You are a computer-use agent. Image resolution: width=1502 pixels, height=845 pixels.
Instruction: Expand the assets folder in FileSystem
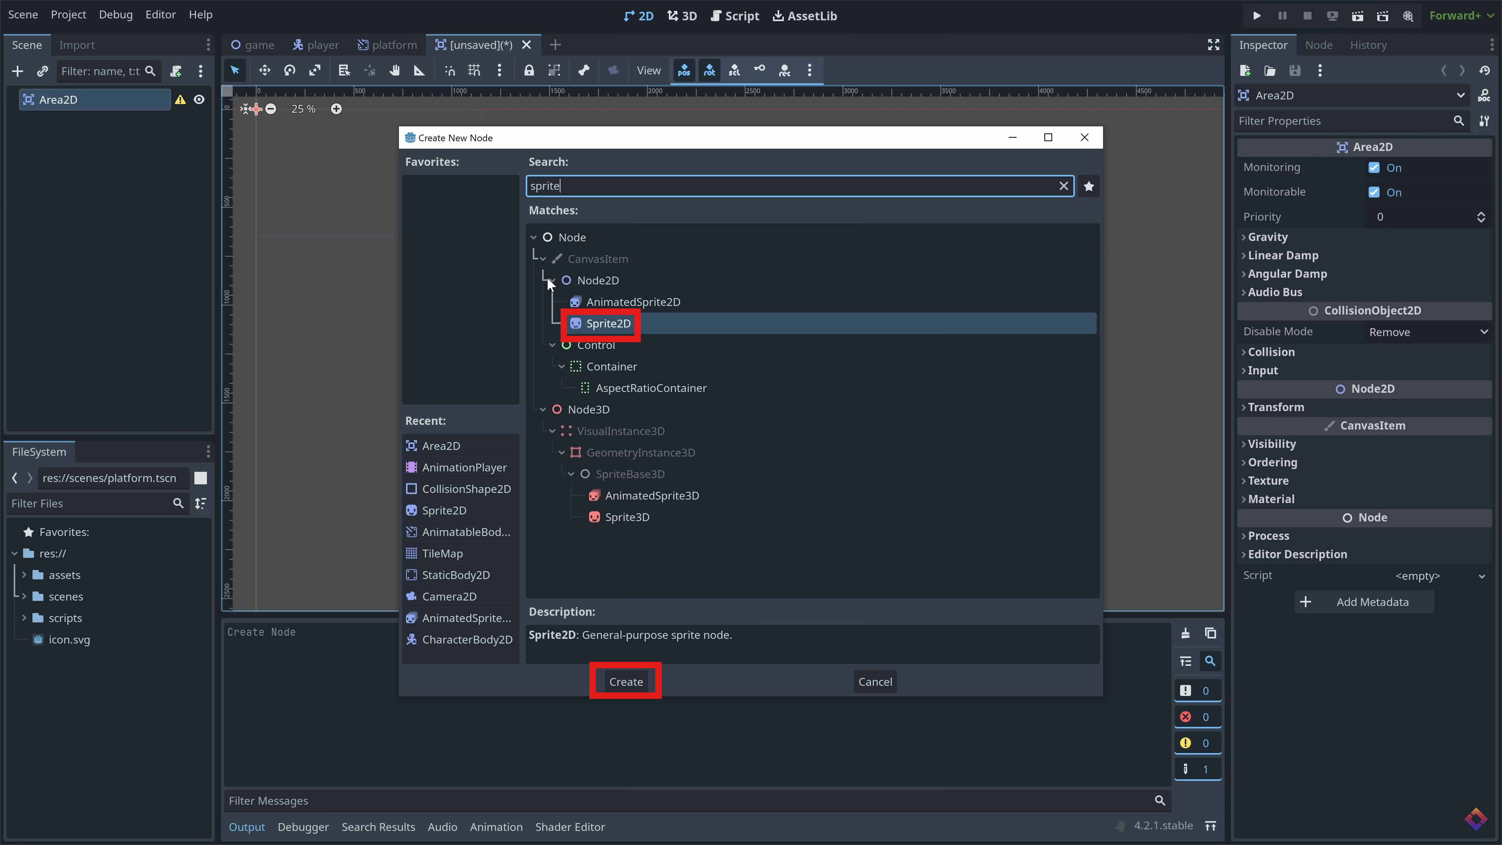tap(24, 575)
